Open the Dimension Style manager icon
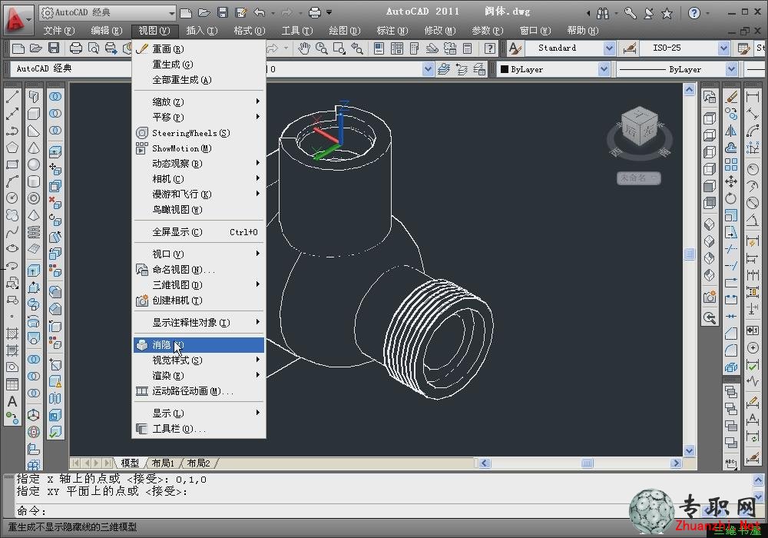The width and height of the screenshot is (768, 538). click(x=630, y=48)
